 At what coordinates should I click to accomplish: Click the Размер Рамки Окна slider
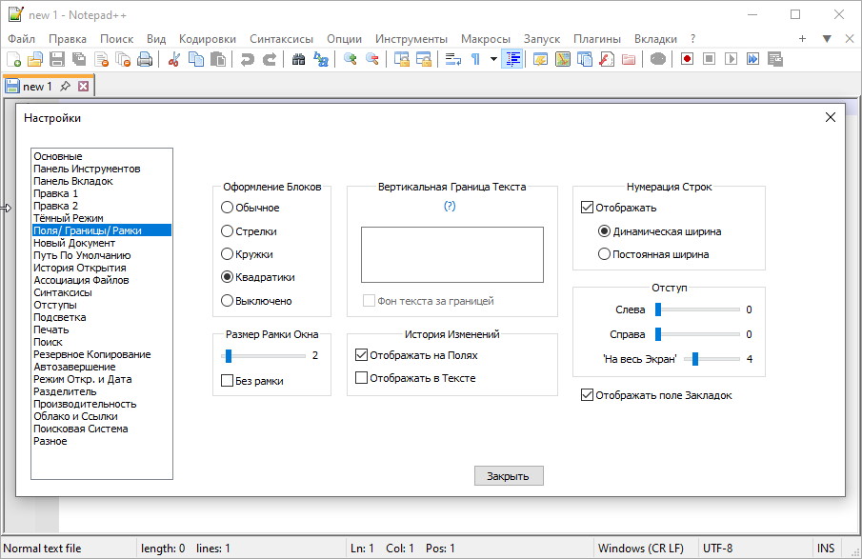coord(263,356)
